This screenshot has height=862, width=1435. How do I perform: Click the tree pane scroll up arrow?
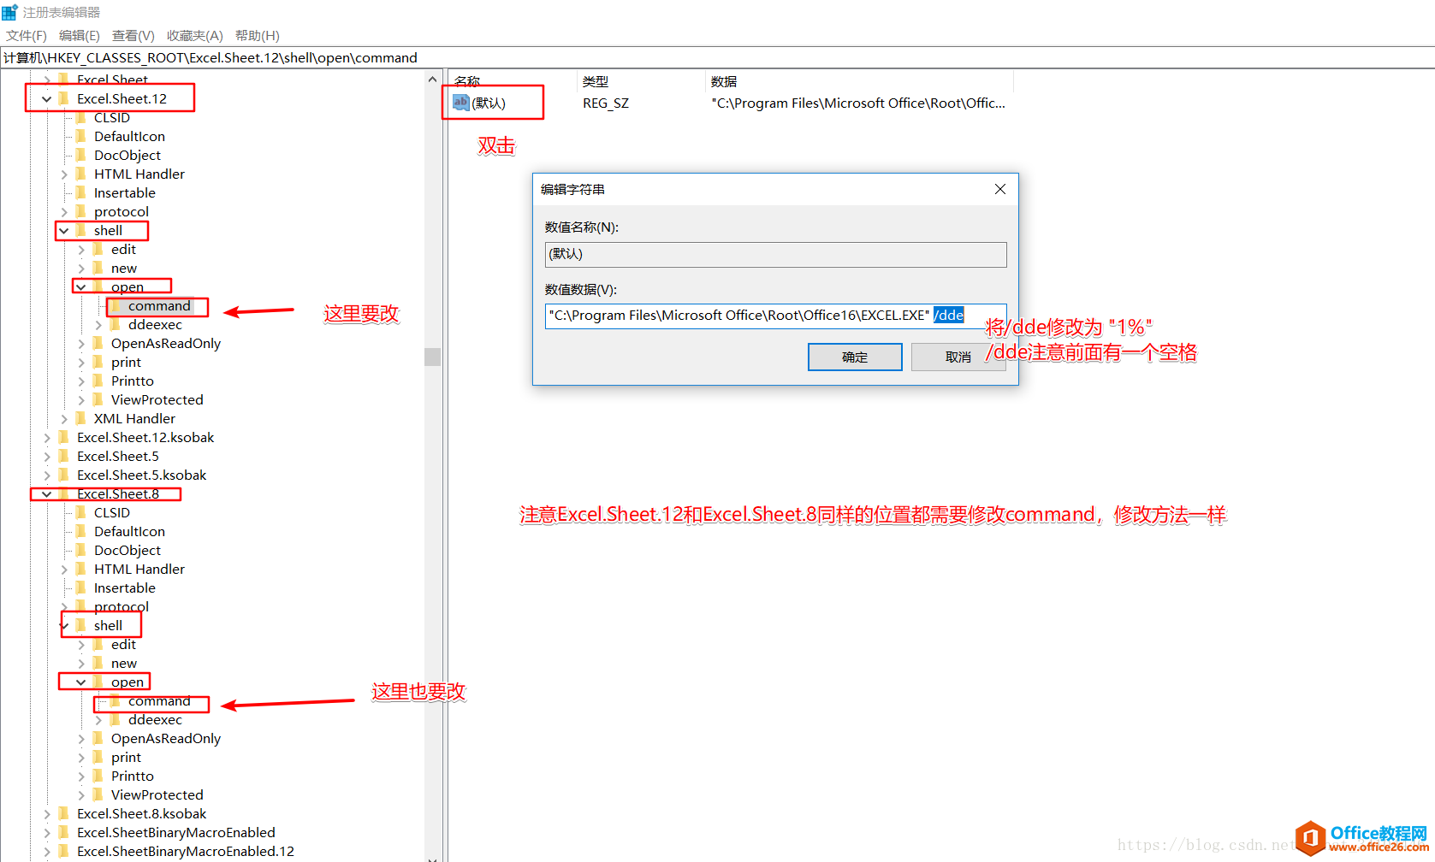click(432, 80)
